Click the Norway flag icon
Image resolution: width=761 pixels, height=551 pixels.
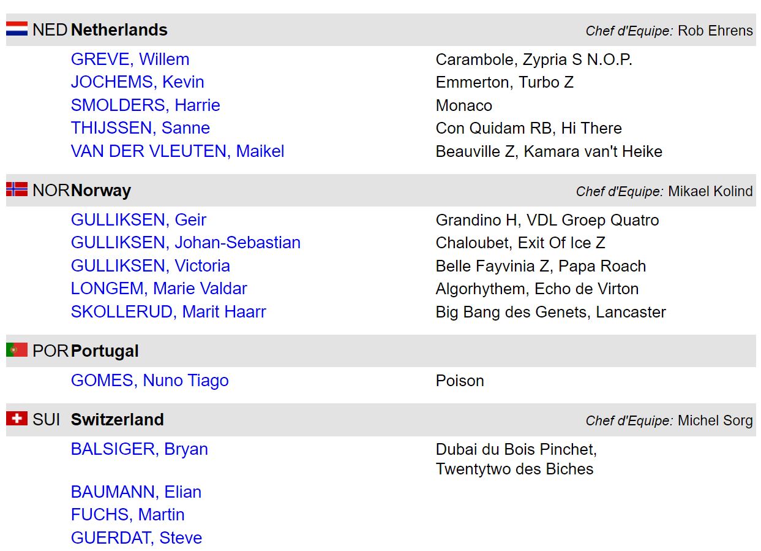point(17,189)
